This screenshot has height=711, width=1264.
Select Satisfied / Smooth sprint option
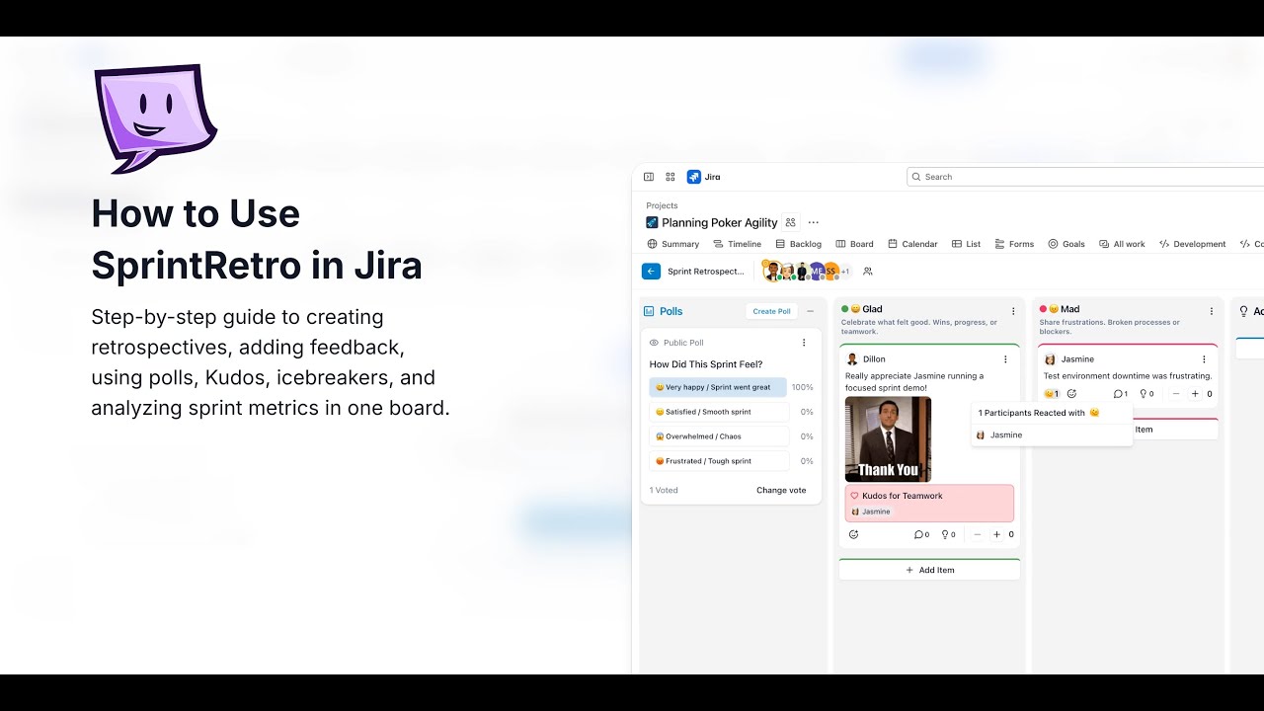pos(719,412)
